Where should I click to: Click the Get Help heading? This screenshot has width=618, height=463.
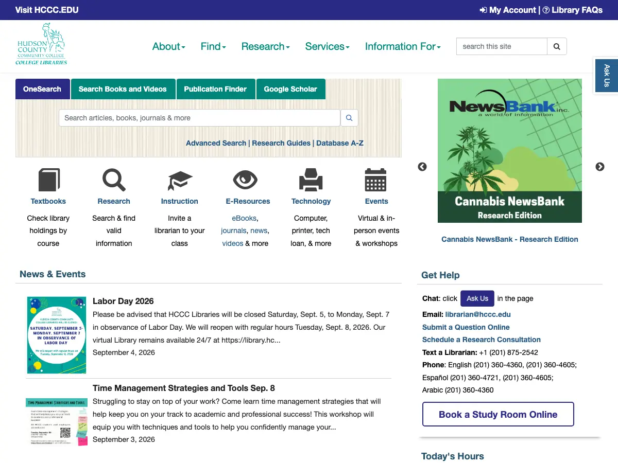coord(440,275)
